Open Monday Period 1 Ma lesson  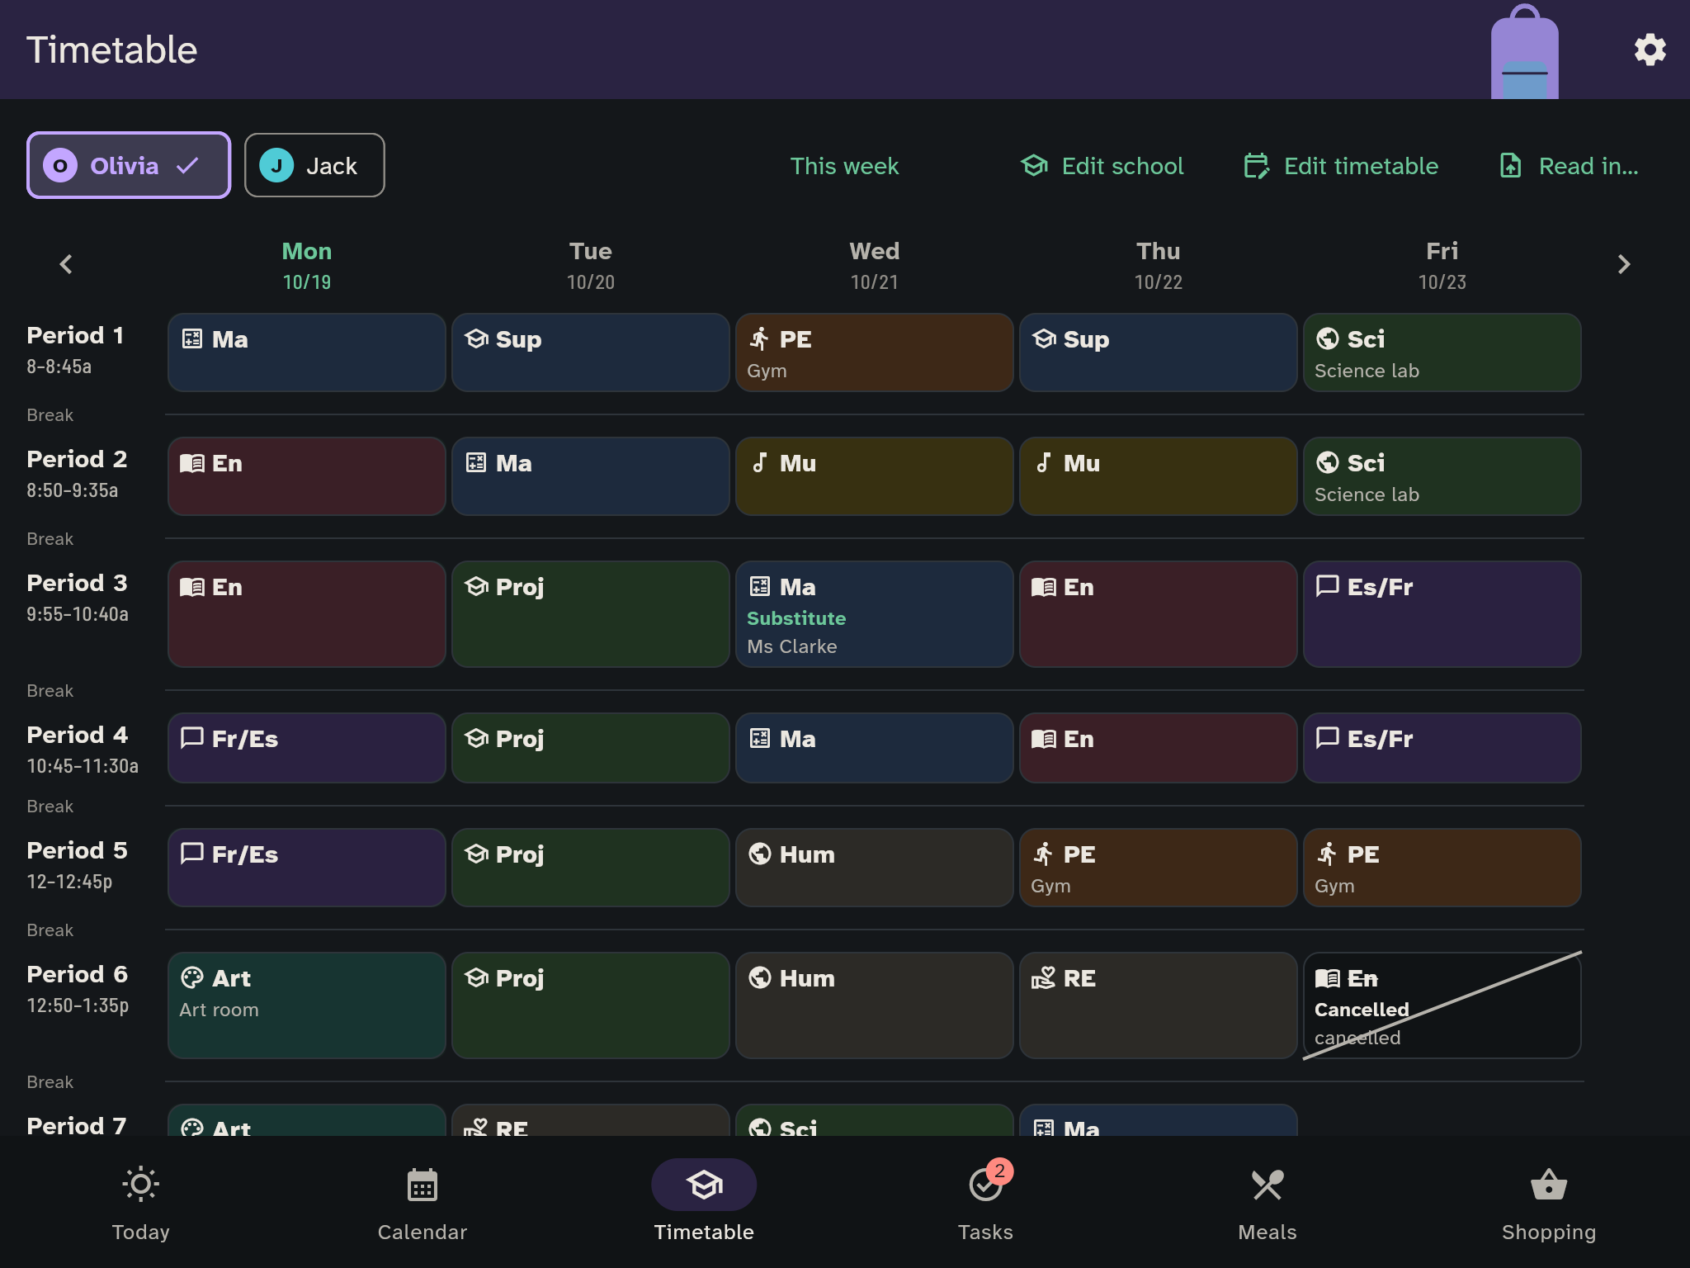(x=307, y=352)
